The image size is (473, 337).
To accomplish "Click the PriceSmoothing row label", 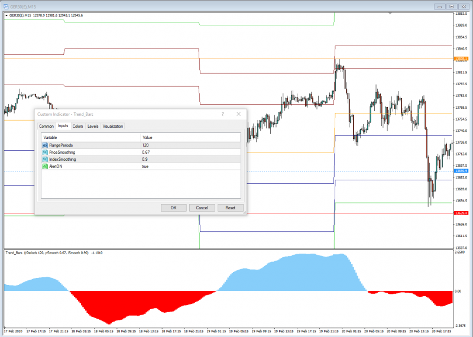I will 62,153.
